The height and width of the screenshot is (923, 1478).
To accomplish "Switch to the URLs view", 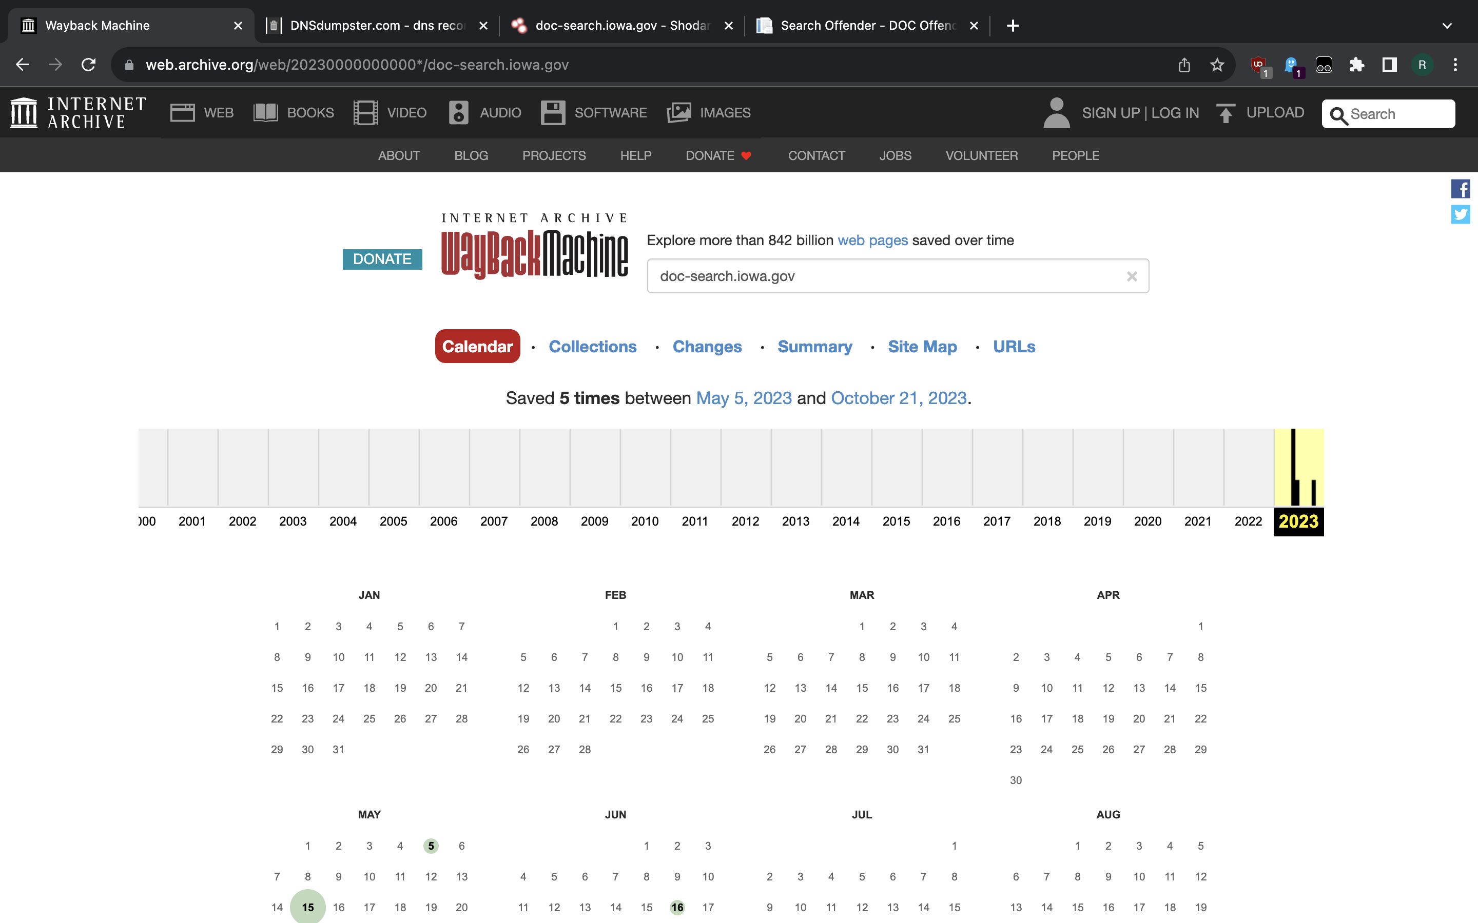I will [1014, 347].
